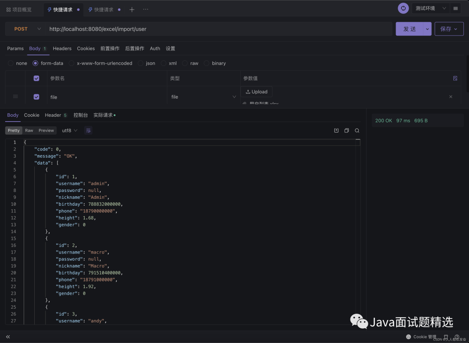This screenshot has width=469, height=343.
Task: Toggle word wrap icon beside utf8
Action: (89, 131)
